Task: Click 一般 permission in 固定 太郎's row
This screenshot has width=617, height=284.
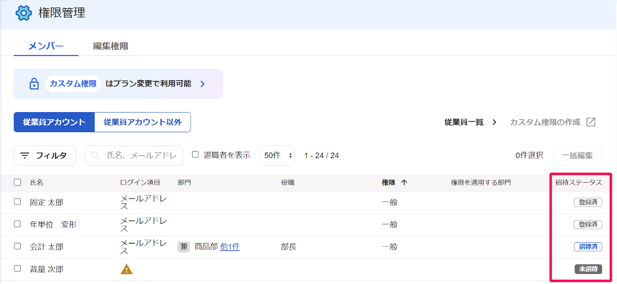Action: point(389,202)
